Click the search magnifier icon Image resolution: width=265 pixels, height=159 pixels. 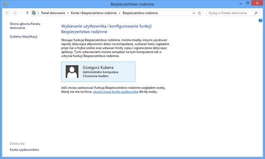click(x=256, y=13)
